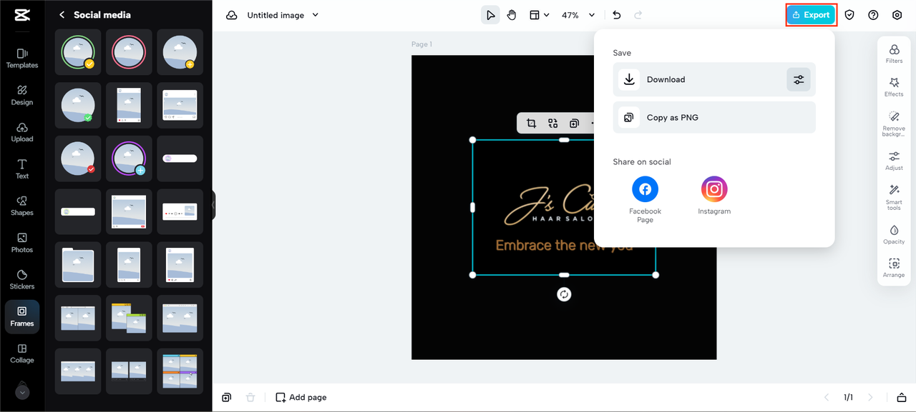Image resolution: width=916 pixels, height=412 pixels.
Task: Click Add page
Action: pyautogui.click(x=301, y=397)
